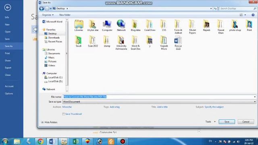Select Local Disk (C:) in navigation pane

pos(55,77)
